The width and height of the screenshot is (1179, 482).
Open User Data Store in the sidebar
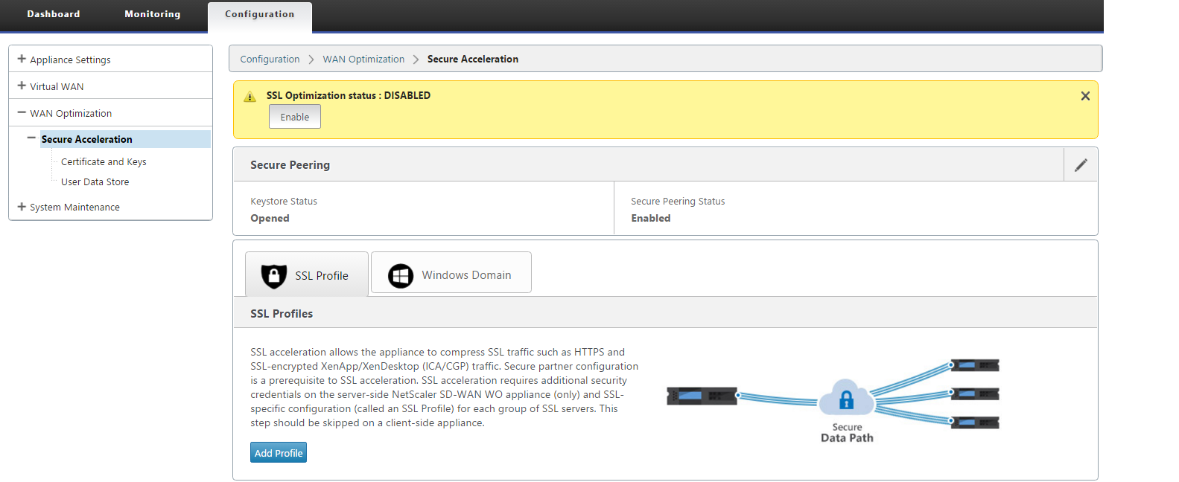[x=95, y=181]
